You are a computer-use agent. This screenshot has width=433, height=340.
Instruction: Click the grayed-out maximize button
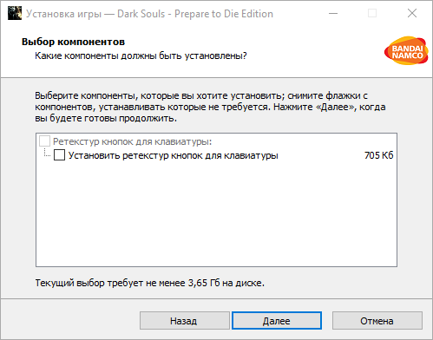372,13
